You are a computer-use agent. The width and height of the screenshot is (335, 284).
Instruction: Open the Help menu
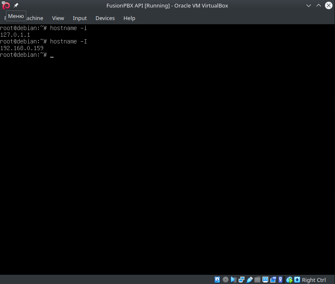129,18
